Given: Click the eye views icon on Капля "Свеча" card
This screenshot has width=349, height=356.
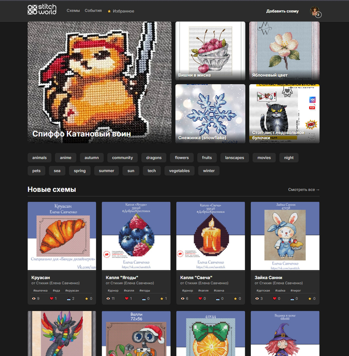Looking at the screenshot, I should click(x=183, y=298).
